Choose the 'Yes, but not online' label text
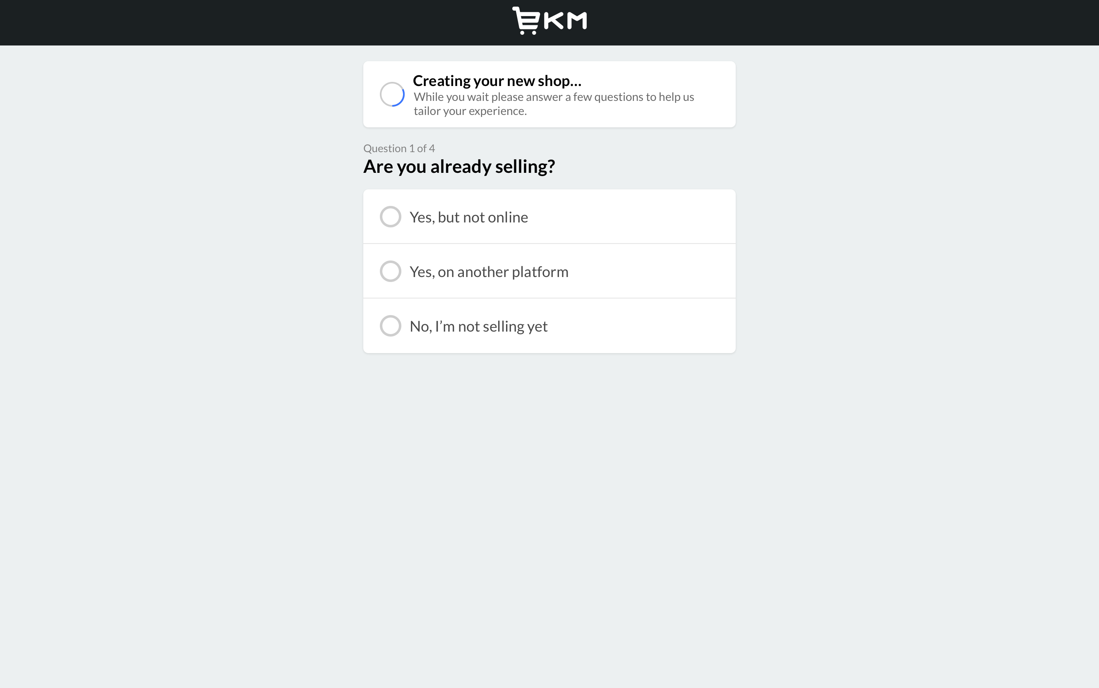This screenshot has height=688, width=1099. 469,217
